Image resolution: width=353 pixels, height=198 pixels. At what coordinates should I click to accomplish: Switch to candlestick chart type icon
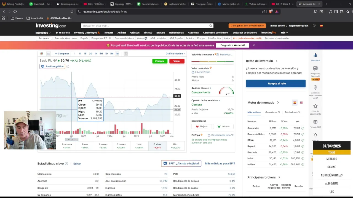41,54
